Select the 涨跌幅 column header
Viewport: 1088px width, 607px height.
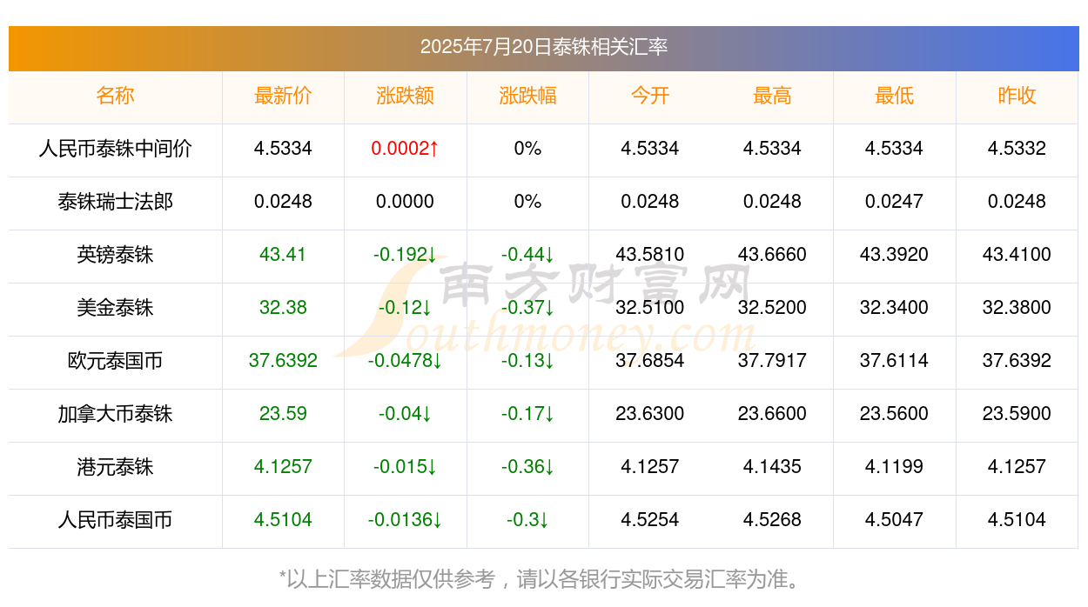(527, 96)
